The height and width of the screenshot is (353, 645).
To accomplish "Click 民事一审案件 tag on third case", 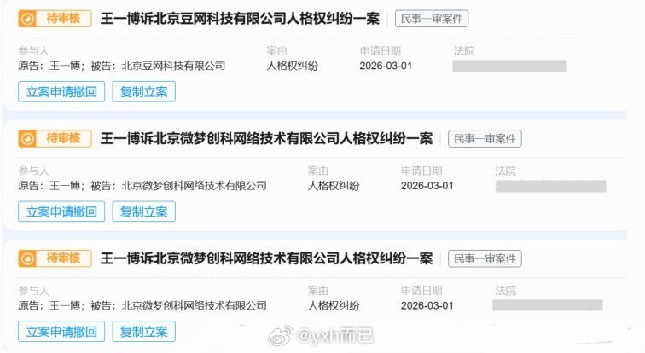I will click(485, 258).
